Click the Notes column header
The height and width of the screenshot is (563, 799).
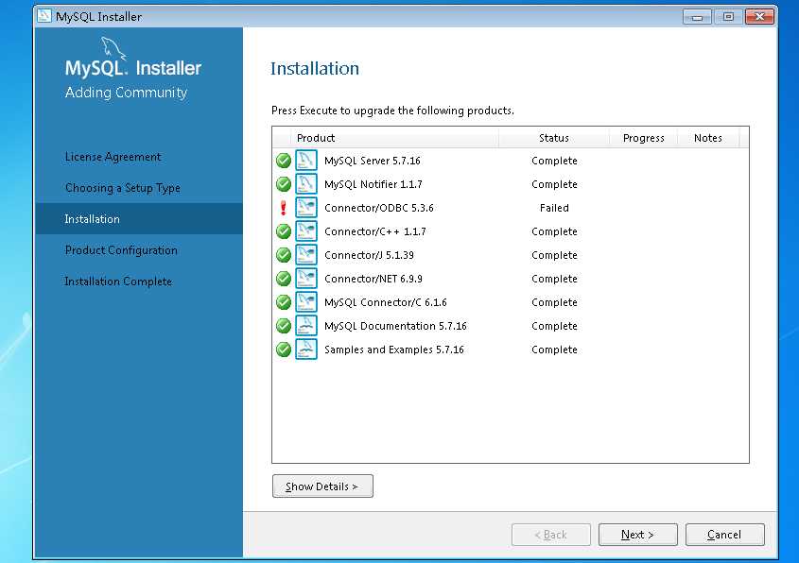pyautogui.click(x=708, y=138)
